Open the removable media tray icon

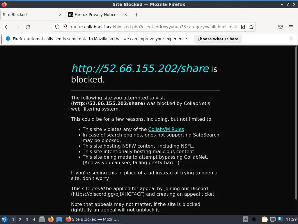tap(246, 219)
